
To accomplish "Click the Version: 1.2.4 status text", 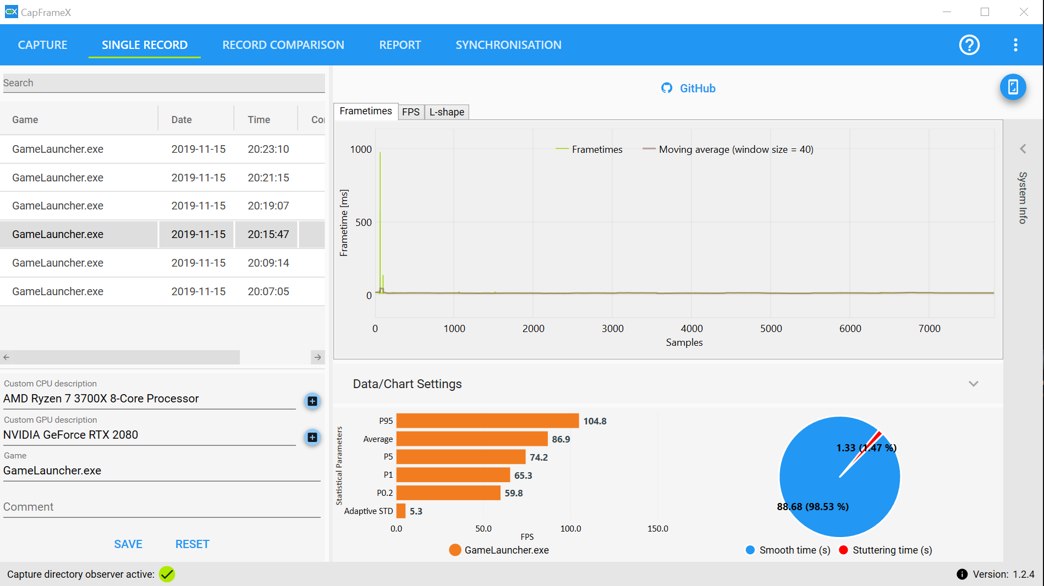I will 1003,574.
